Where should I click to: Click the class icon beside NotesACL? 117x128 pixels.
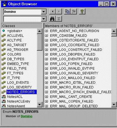click(4, 97)
